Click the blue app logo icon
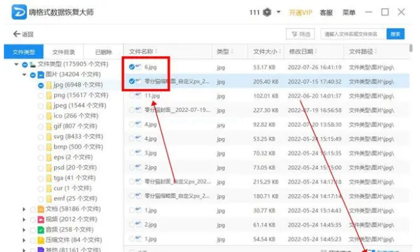420x252 pixels. click(19, 12)
